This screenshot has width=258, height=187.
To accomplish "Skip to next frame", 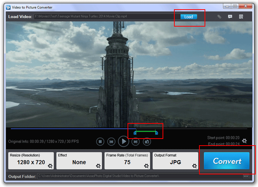I will coord(136,142).
